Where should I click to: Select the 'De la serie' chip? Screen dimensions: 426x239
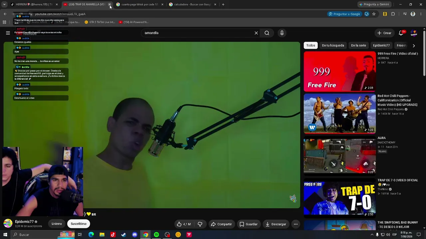(x=358, y=45)
